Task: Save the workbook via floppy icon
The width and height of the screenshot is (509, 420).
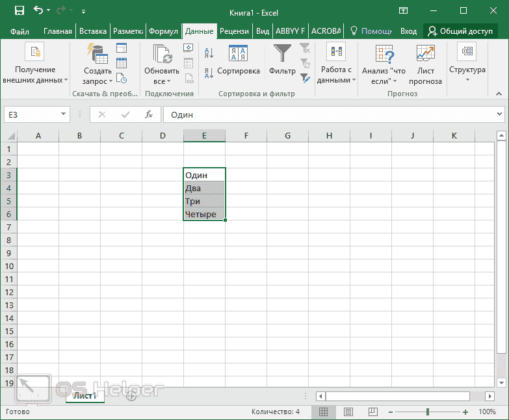Action: point(19,11)
